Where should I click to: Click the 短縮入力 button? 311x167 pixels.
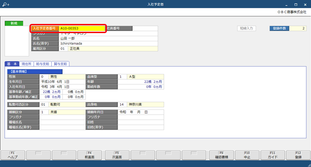pos(246,29)
